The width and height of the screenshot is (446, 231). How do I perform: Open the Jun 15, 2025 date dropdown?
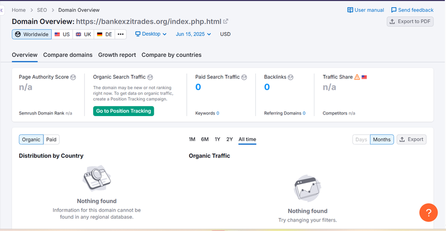193,34
